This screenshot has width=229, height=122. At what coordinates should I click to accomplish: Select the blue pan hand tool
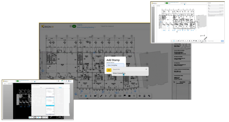click(86, 96)
